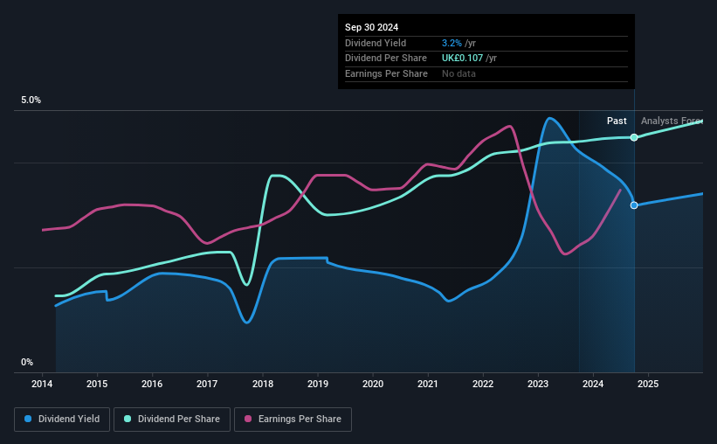Click the blue Dividend Yield legend dot
This screenshot has height=444, width=717.
coord(28,419)
